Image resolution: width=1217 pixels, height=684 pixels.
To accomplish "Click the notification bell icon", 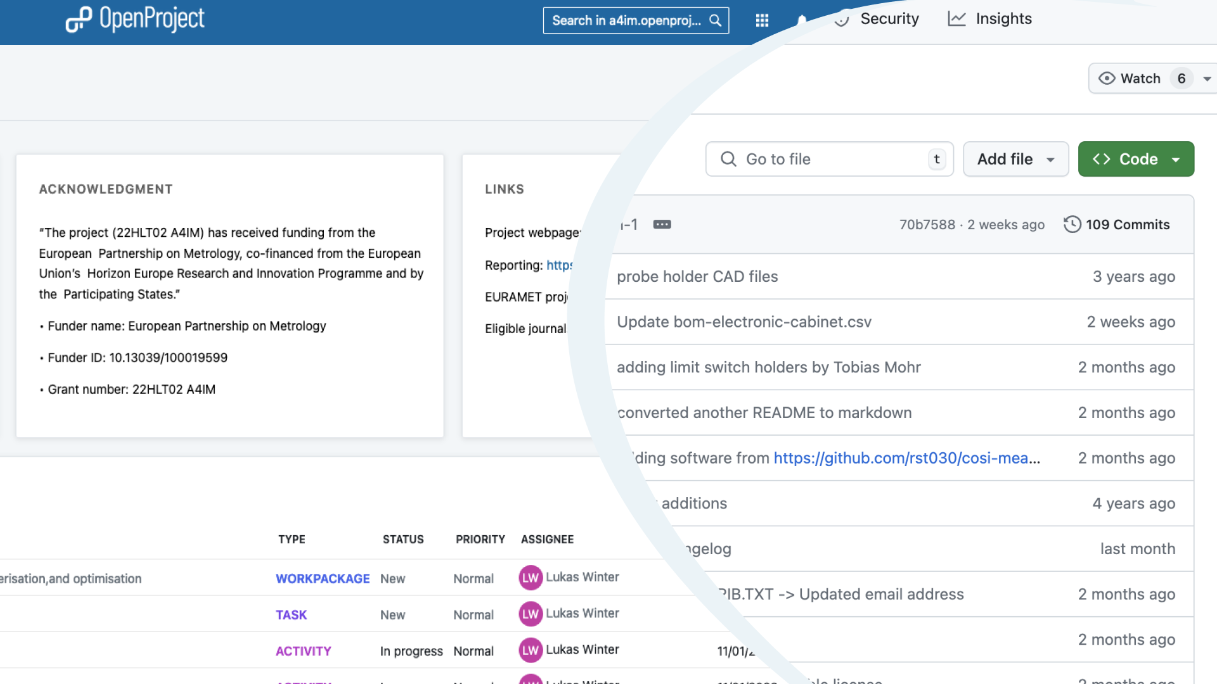I will pos(802,20).
